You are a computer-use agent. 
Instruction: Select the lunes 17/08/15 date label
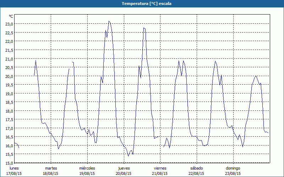point(15,171)
